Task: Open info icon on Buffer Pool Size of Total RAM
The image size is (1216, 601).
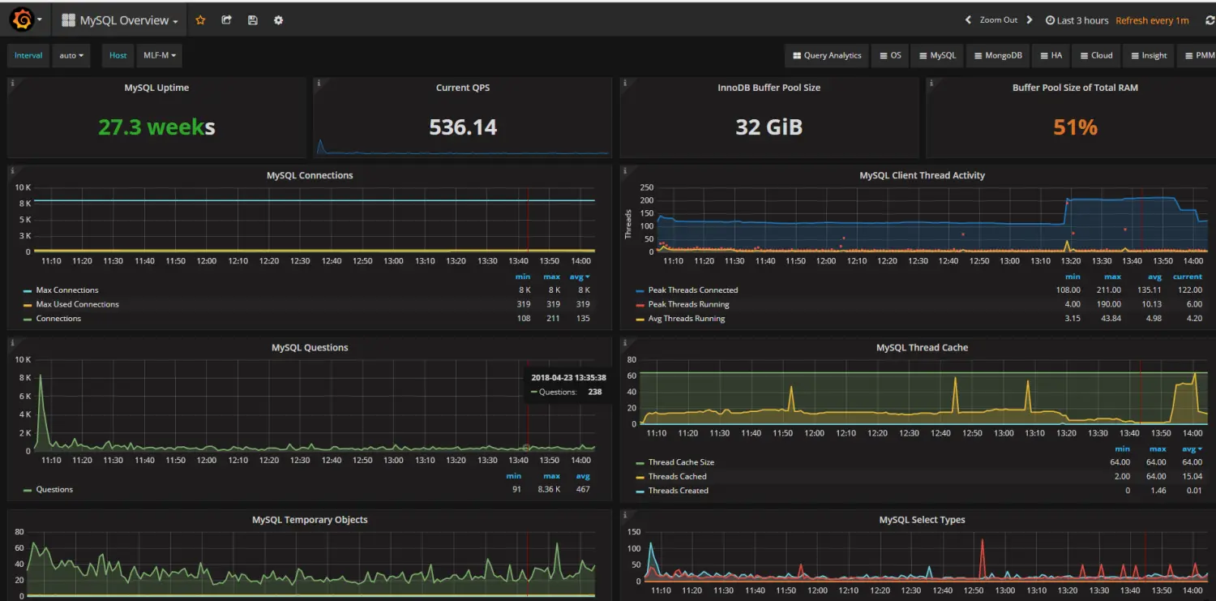Action: click(931, 83)
